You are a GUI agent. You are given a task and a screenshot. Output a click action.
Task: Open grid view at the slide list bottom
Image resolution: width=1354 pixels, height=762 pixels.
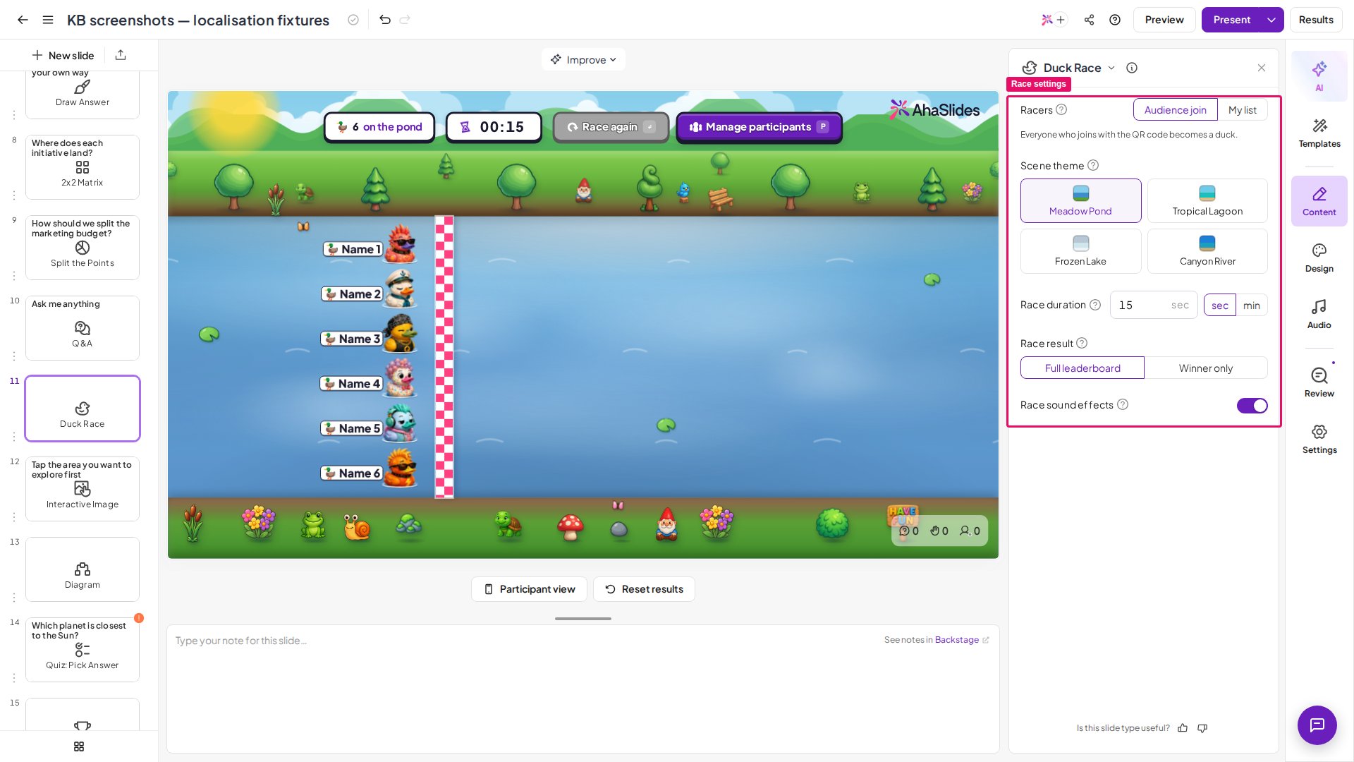79,746
